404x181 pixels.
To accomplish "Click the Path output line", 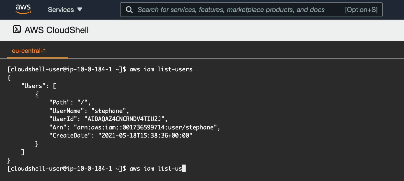I will (70, 102).
